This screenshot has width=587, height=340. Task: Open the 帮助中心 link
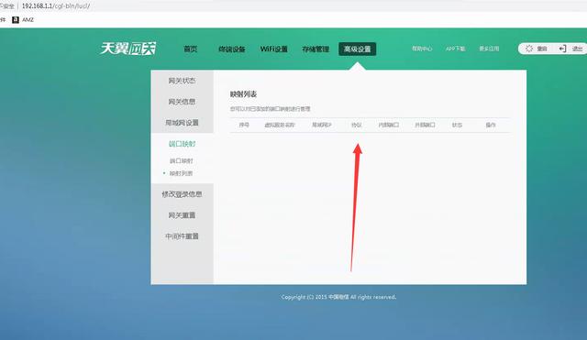pos(422,49)
